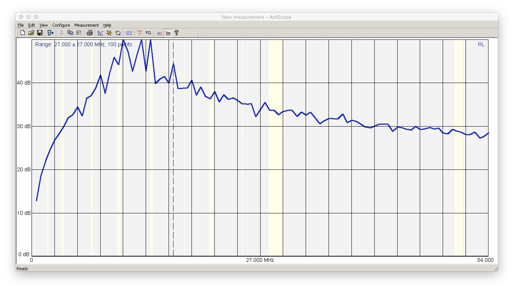This screenshot has height=290, width=514.
Task: Print the graph using the printer icon
Action: coord(89,33)
